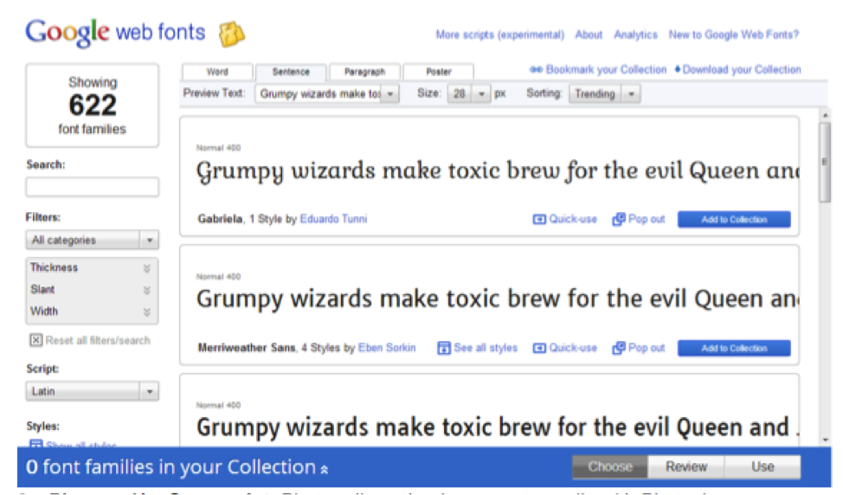Click the scrollbar down arrow
Viewport: 843px width, 495px height.
pyautogui.click(x=826, y=440)
